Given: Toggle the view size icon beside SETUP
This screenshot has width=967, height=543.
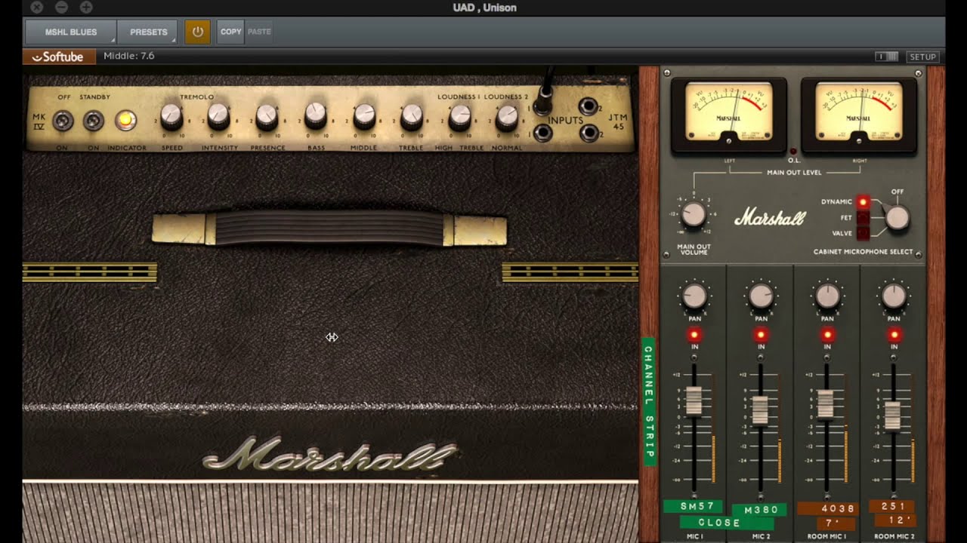Looking at the screenshot, I should 886,57.
